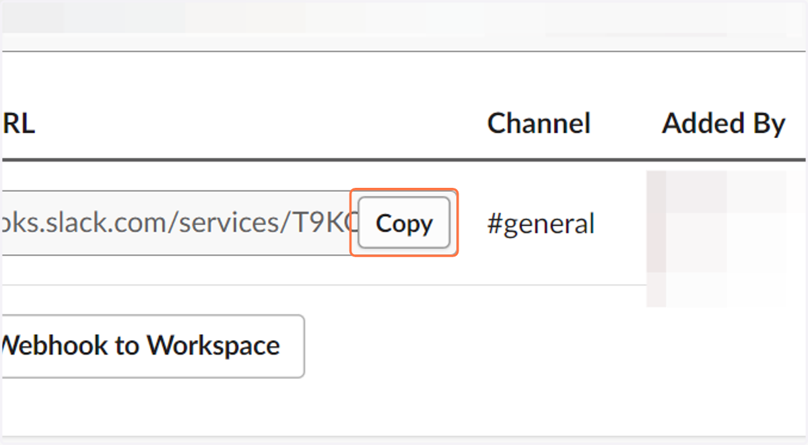
Task: Select the blurred Added By user cell
Action: coord(716,239)
